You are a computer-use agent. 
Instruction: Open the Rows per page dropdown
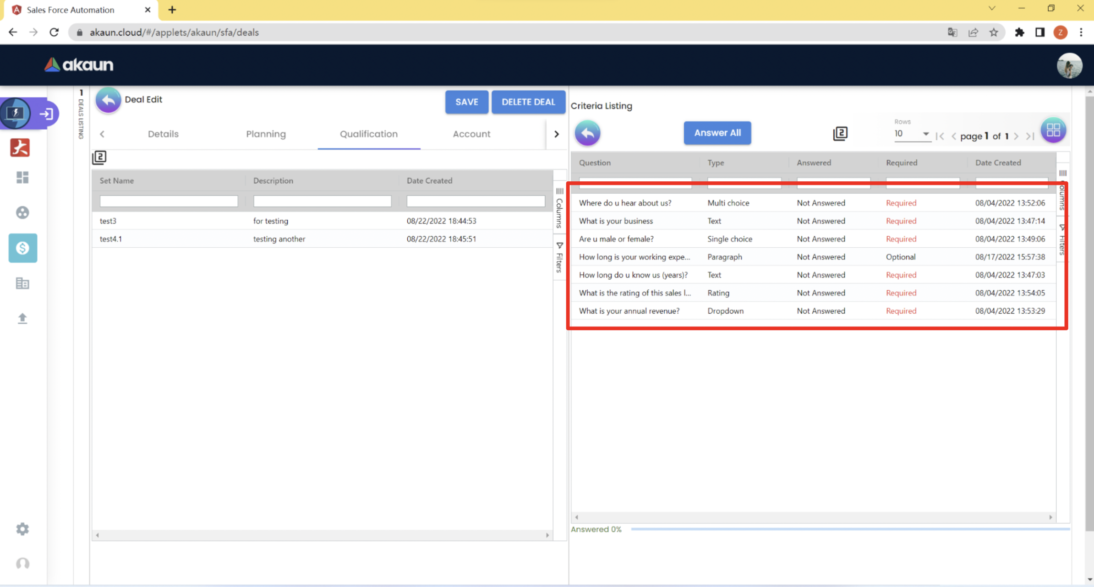coord(912,134)
